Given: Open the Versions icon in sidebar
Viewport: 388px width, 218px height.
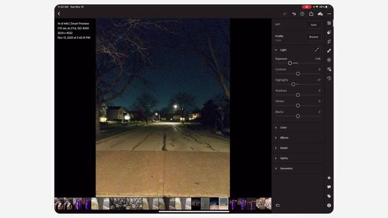Looking at the screenshot, I should click(329, 69).
